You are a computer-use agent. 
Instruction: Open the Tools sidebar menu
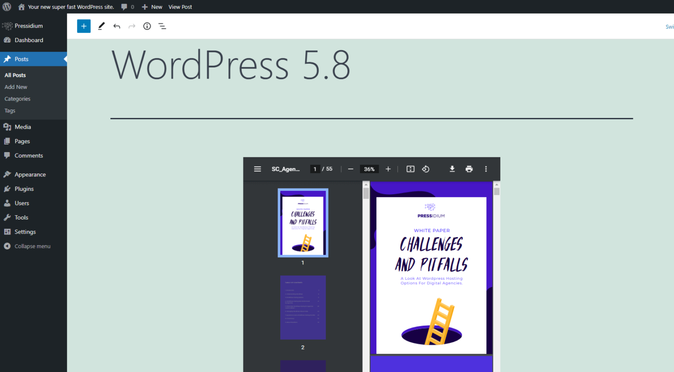33,218
